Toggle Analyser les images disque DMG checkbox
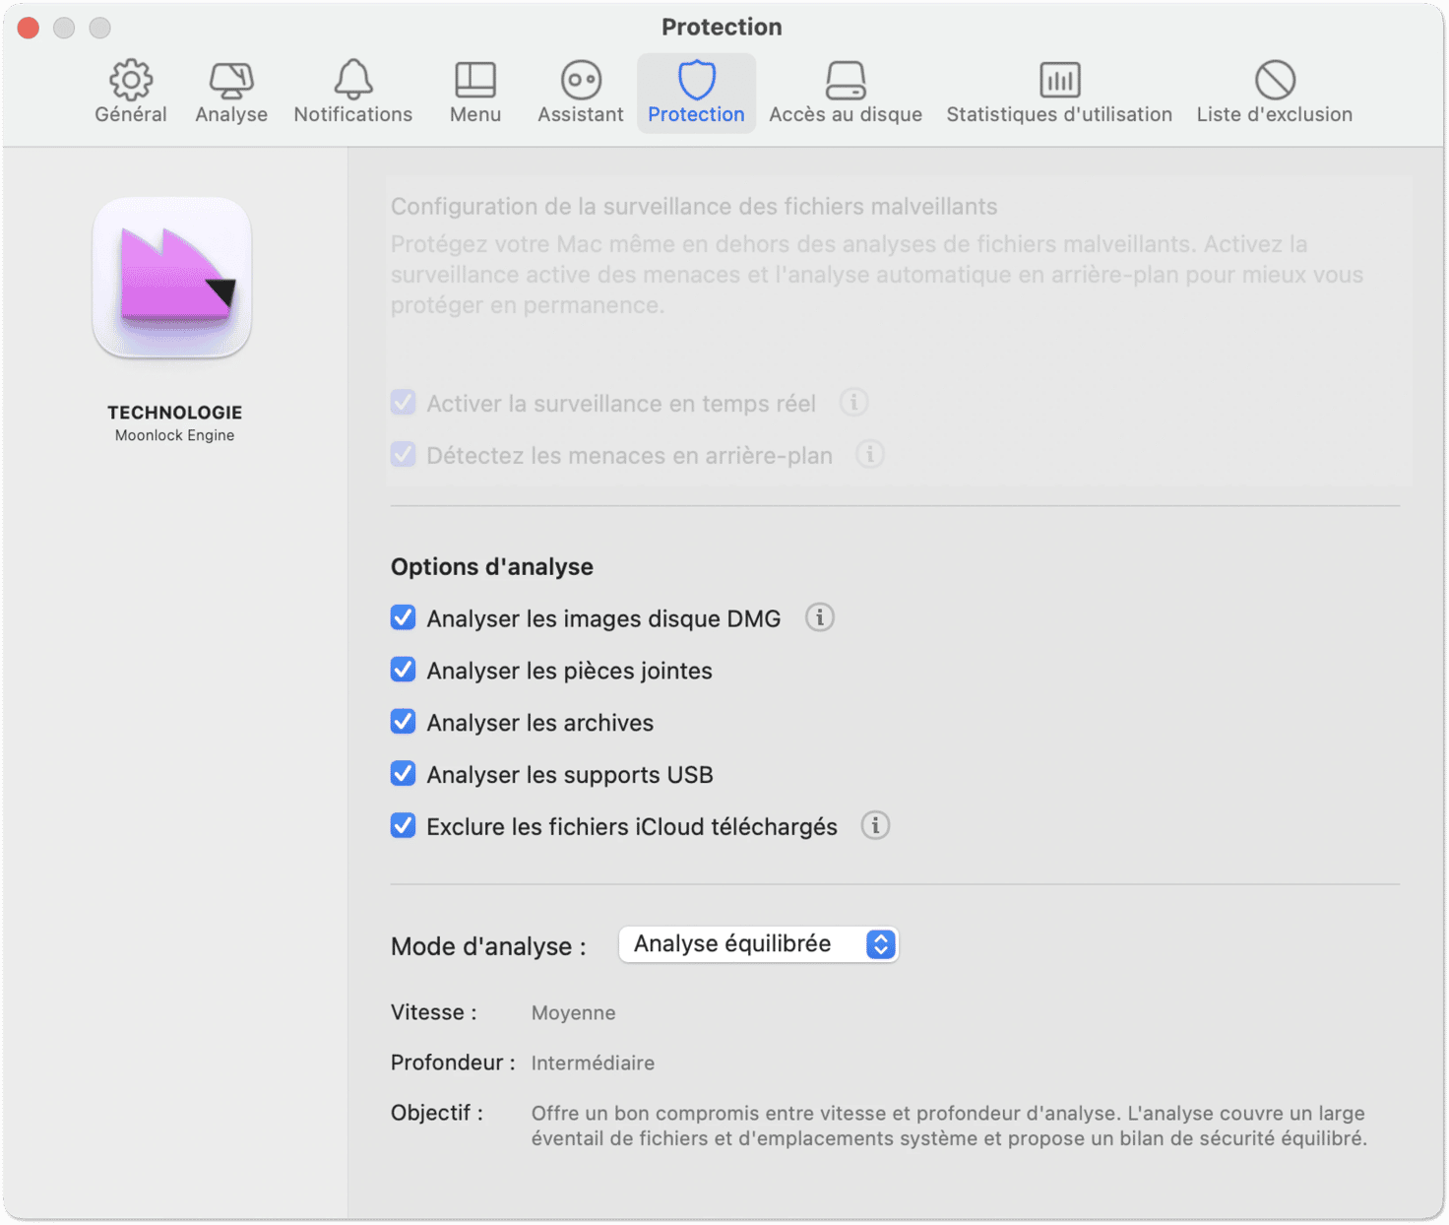The image size is (1449, 1225). click(403, 617)
